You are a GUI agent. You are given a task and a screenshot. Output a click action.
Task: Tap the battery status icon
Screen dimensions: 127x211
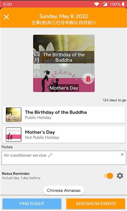point(123,4)
